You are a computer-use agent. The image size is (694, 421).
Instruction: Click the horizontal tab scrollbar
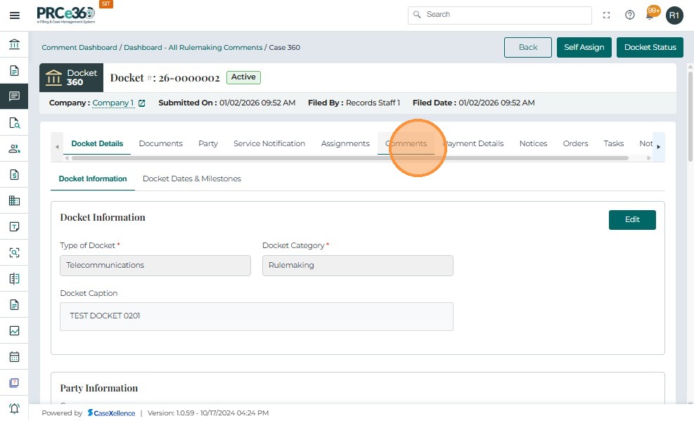(x=349, y=158)
